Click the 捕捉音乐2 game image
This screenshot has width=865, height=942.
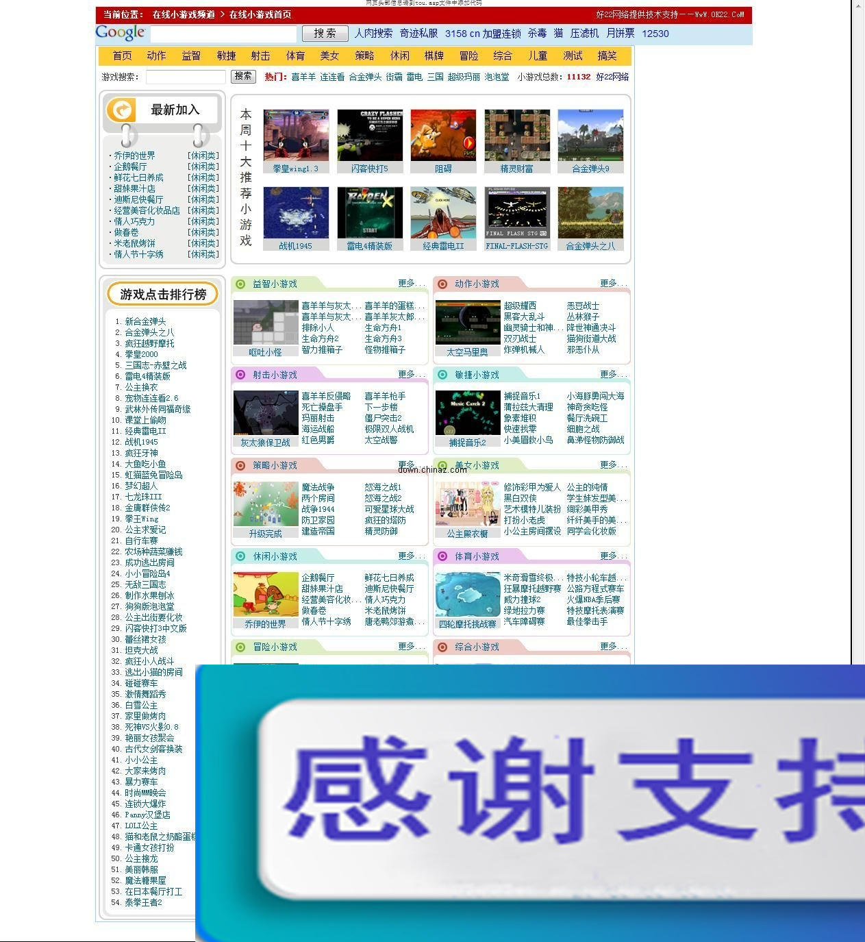coord(468,413)
